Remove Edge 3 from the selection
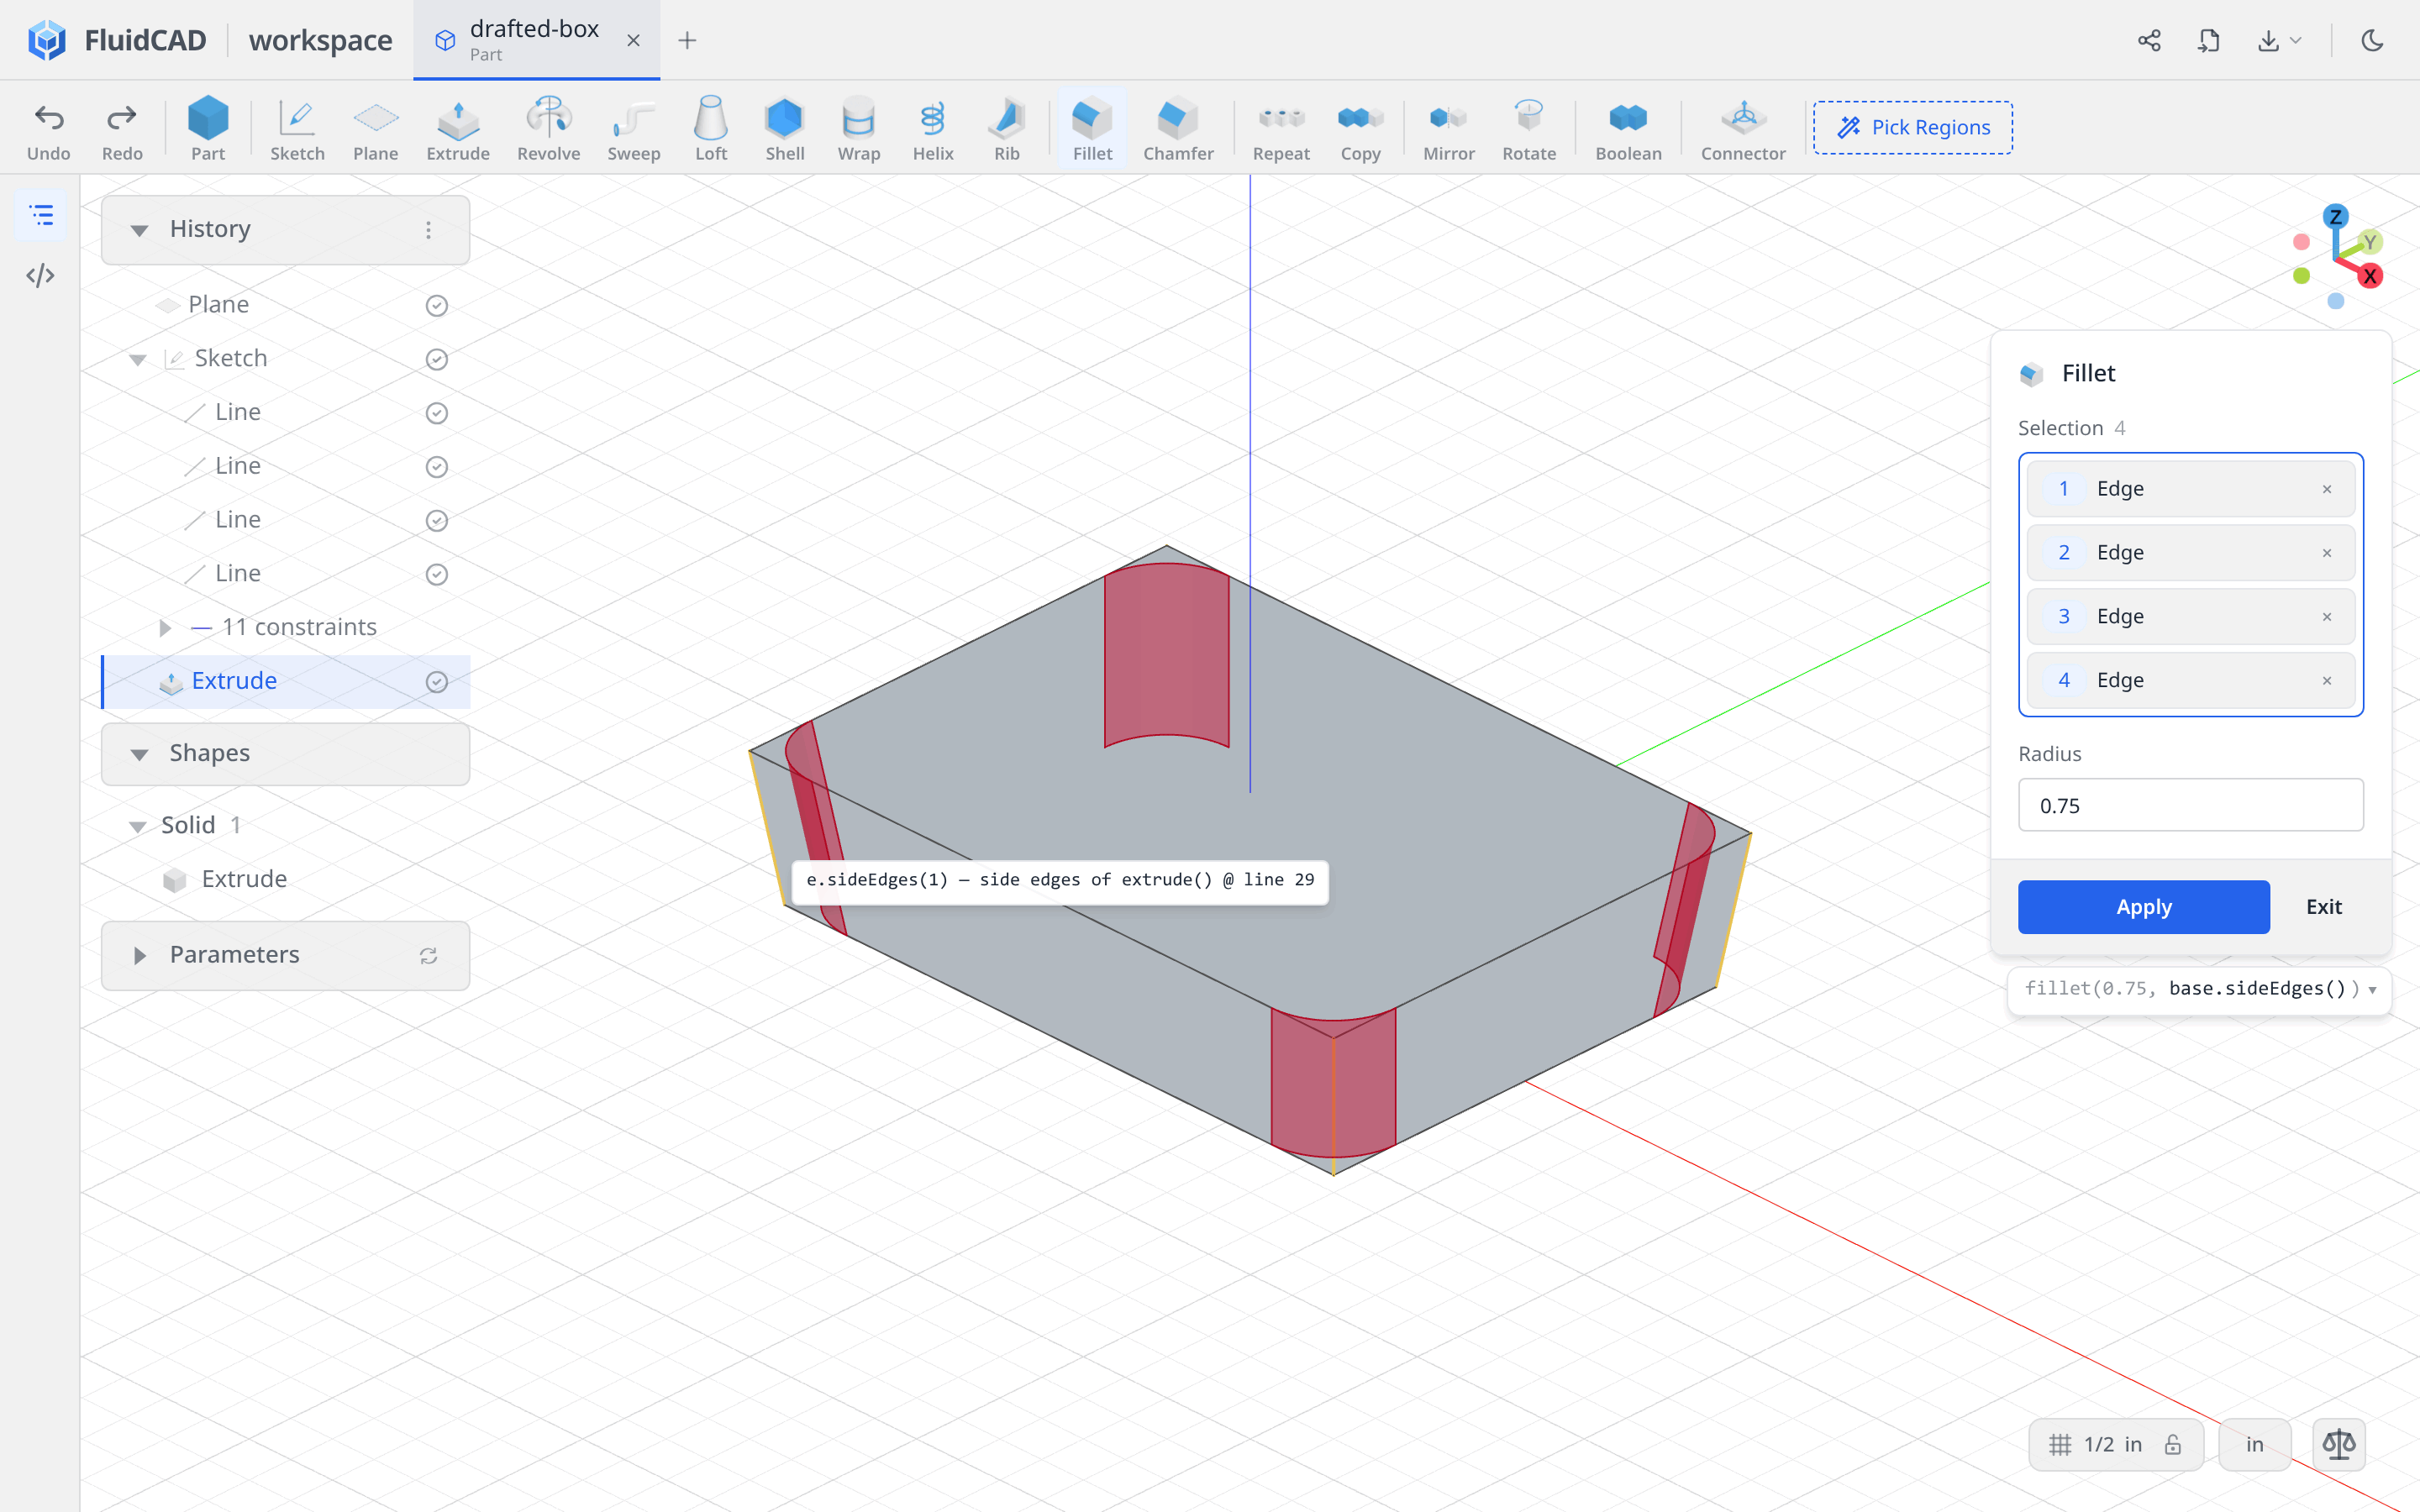This screenshot has width=2420, height=1512. pyautogui.click(x=2327, y=617)
